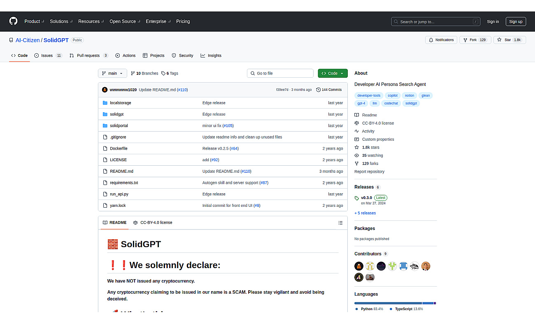Click the solidportal folder icon
The height and width of the screenshot is (324, 535).
(x=105, y=125)
